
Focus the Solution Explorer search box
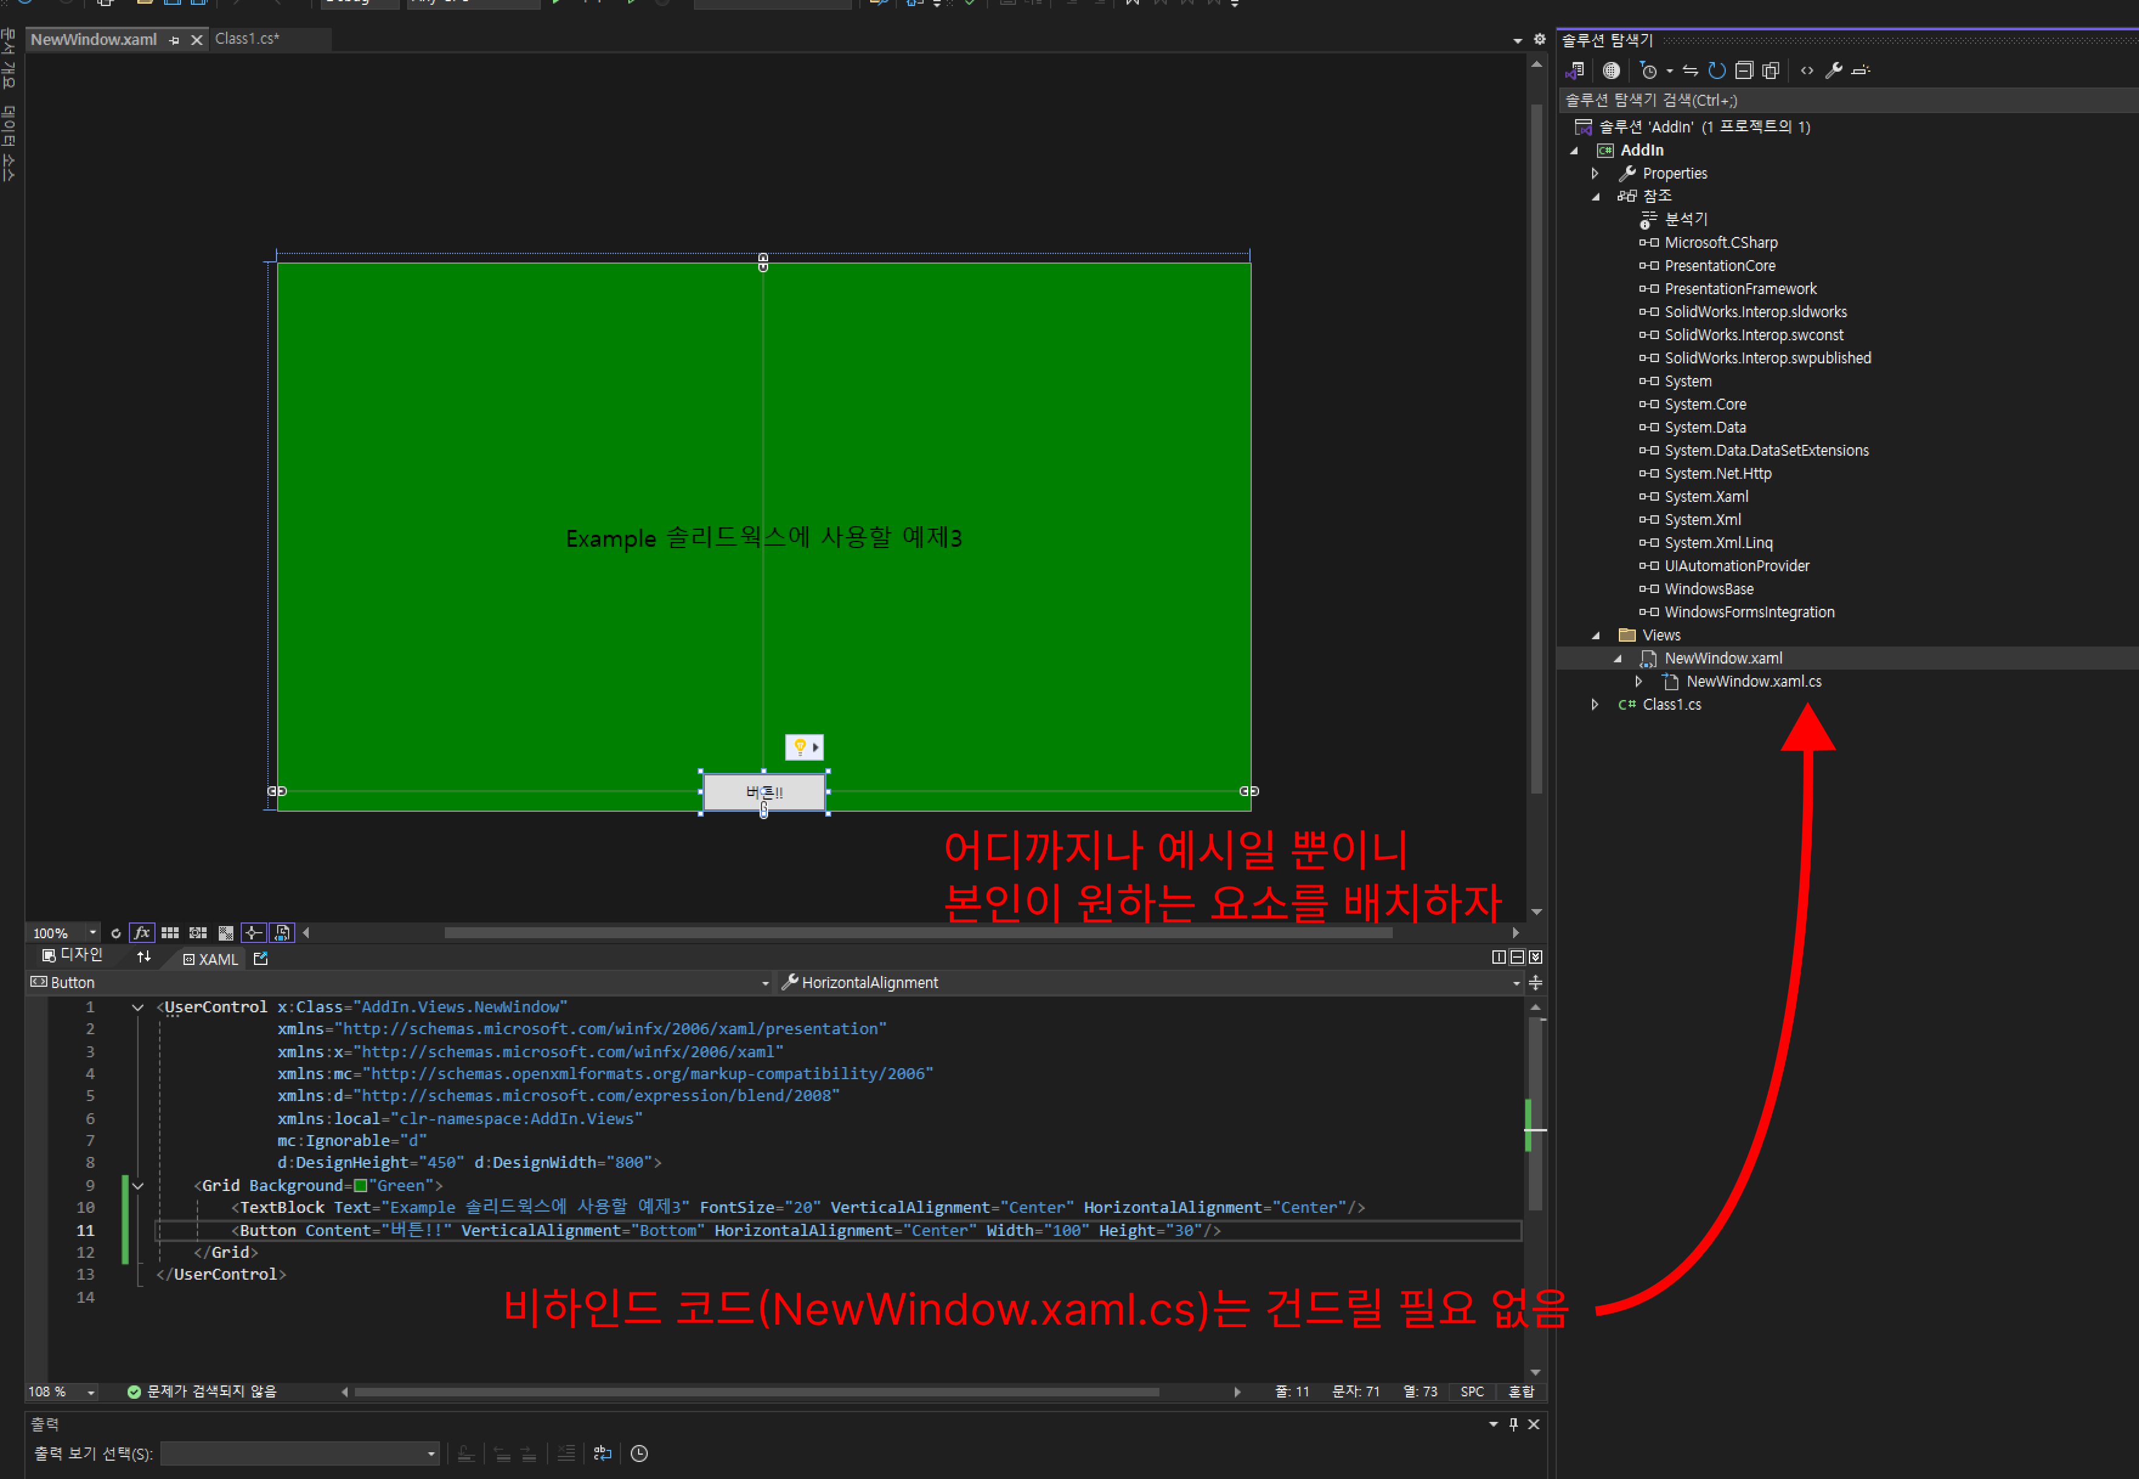point(1848,100)
